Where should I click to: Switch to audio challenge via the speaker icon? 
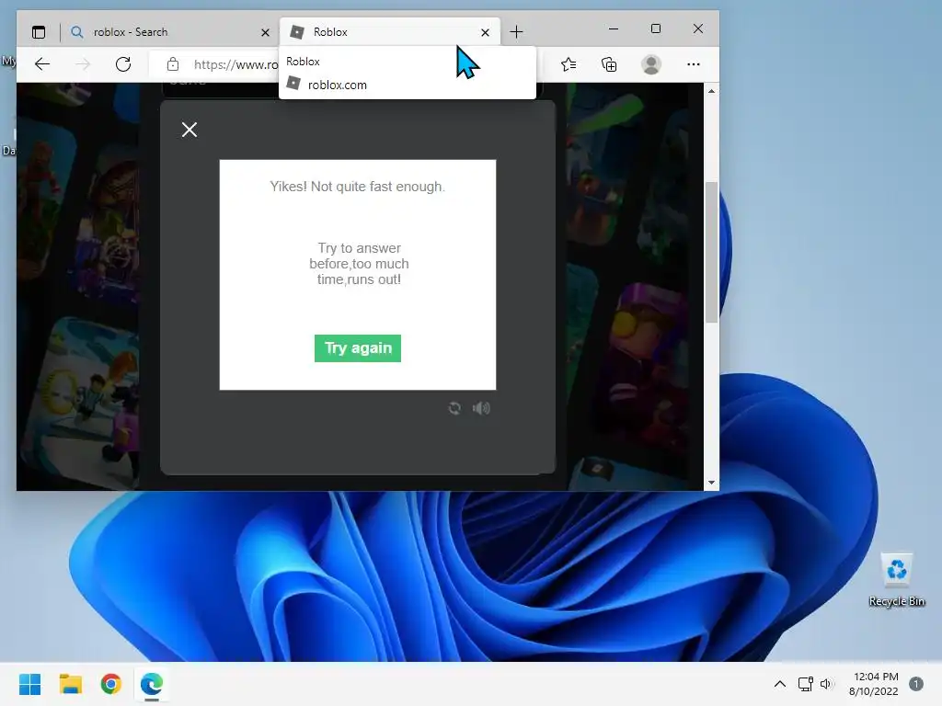481,408
